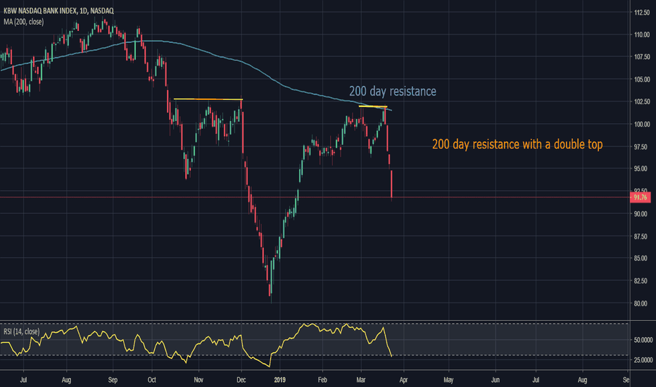Click the May label on time axis
Viewport: 656px width, 387px height.
(448, 380)
